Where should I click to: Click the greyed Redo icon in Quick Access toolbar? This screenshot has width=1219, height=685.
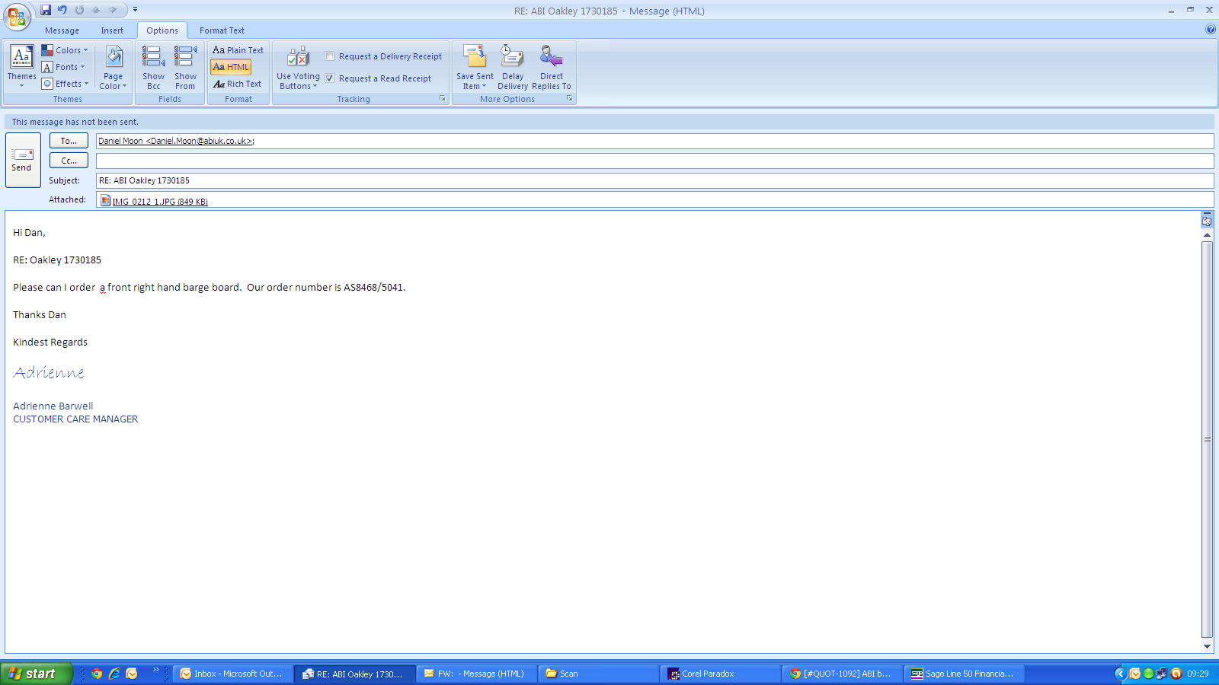pos(79,10)
